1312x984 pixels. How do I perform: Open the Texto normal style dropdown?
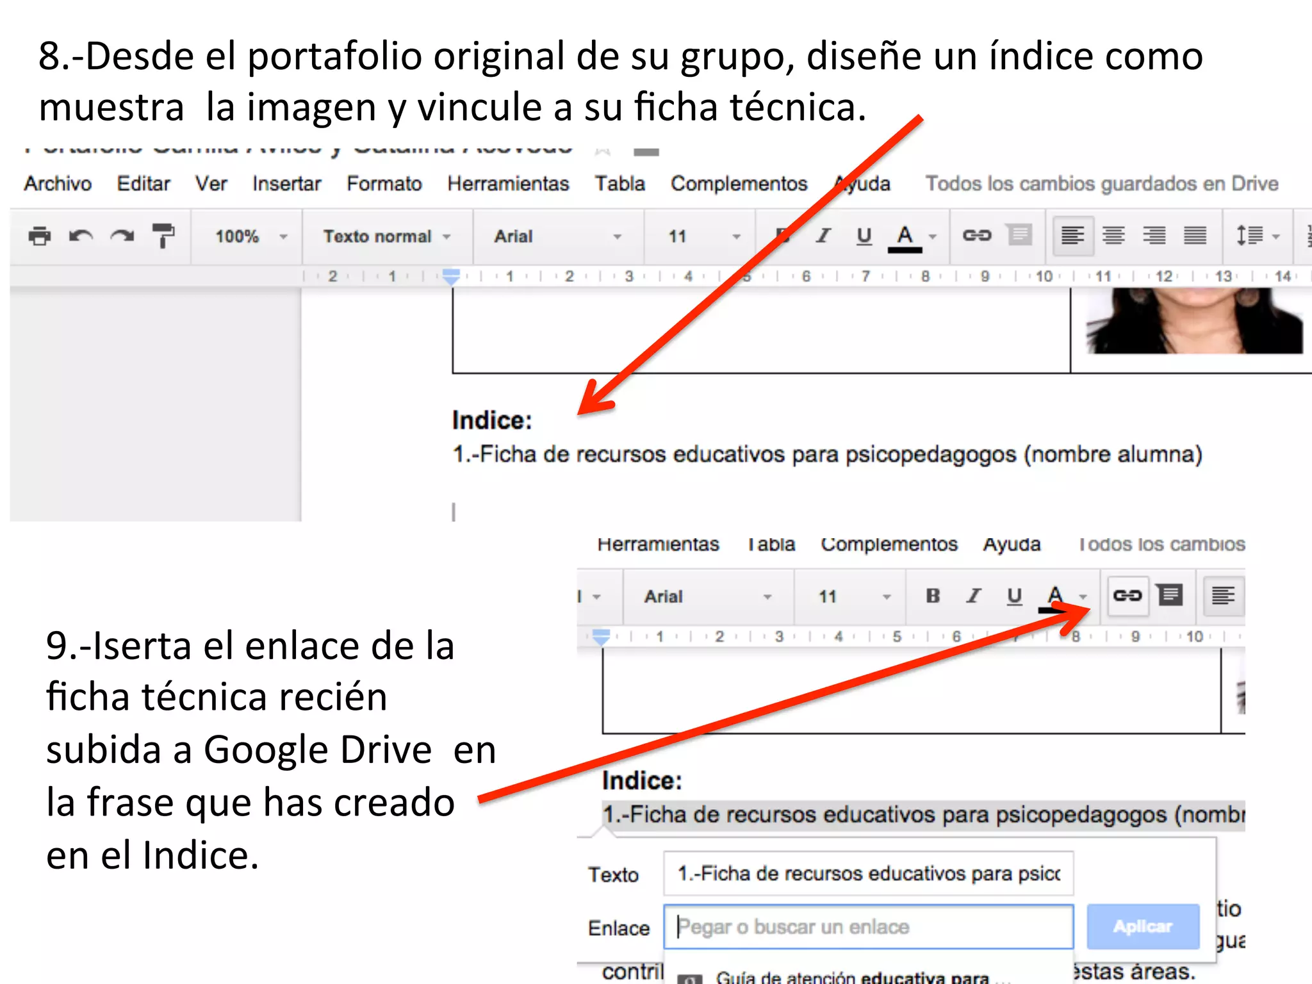[386, 236]
